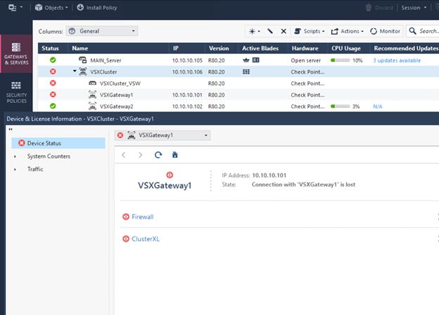Sort by Recommended Updates column header
The height and width of the screenshot is (315, 439).
click(406, 48)
